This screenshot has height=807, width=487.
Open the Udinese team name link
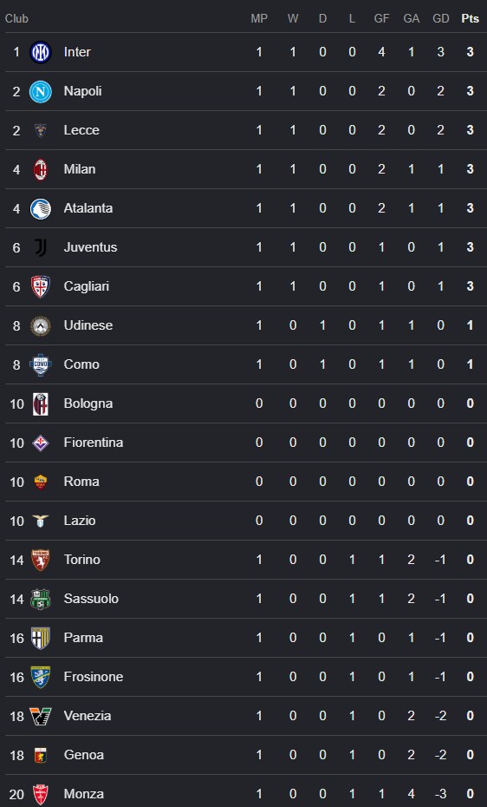88,325
